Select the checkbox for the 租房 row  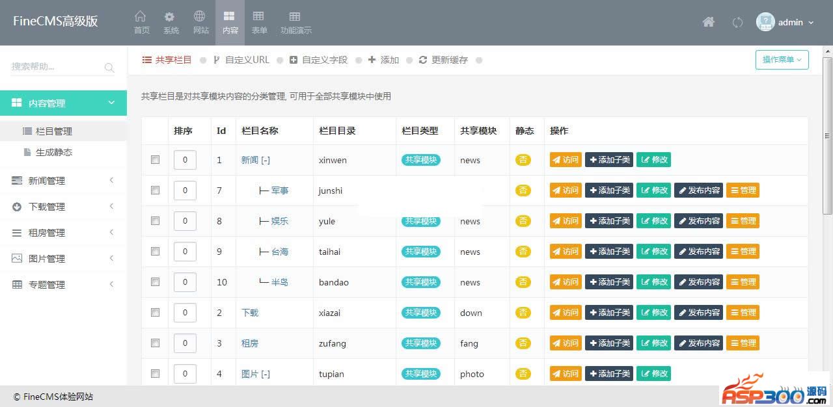click(155, 343)
